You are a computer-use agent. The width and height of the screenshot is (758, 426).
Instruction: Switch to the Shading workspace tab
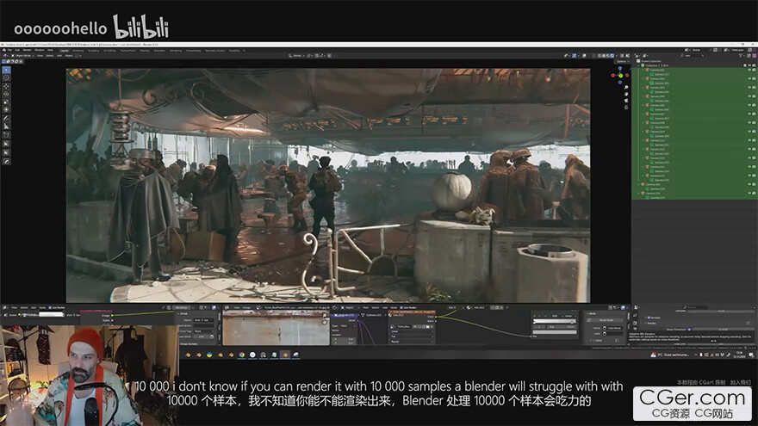145,50
